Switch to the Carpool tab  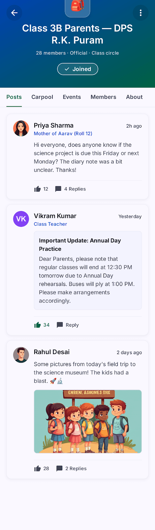(x=42, y=97)
